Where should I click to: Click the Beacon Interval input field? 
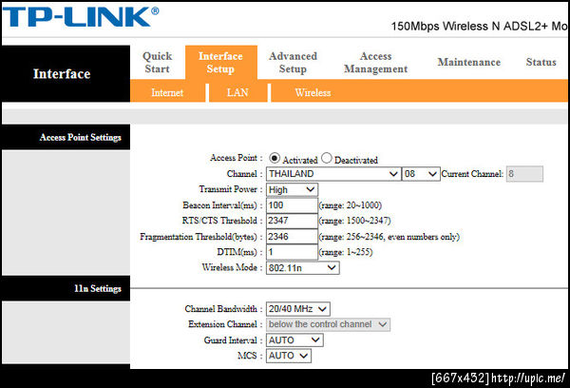click(292, 205)
